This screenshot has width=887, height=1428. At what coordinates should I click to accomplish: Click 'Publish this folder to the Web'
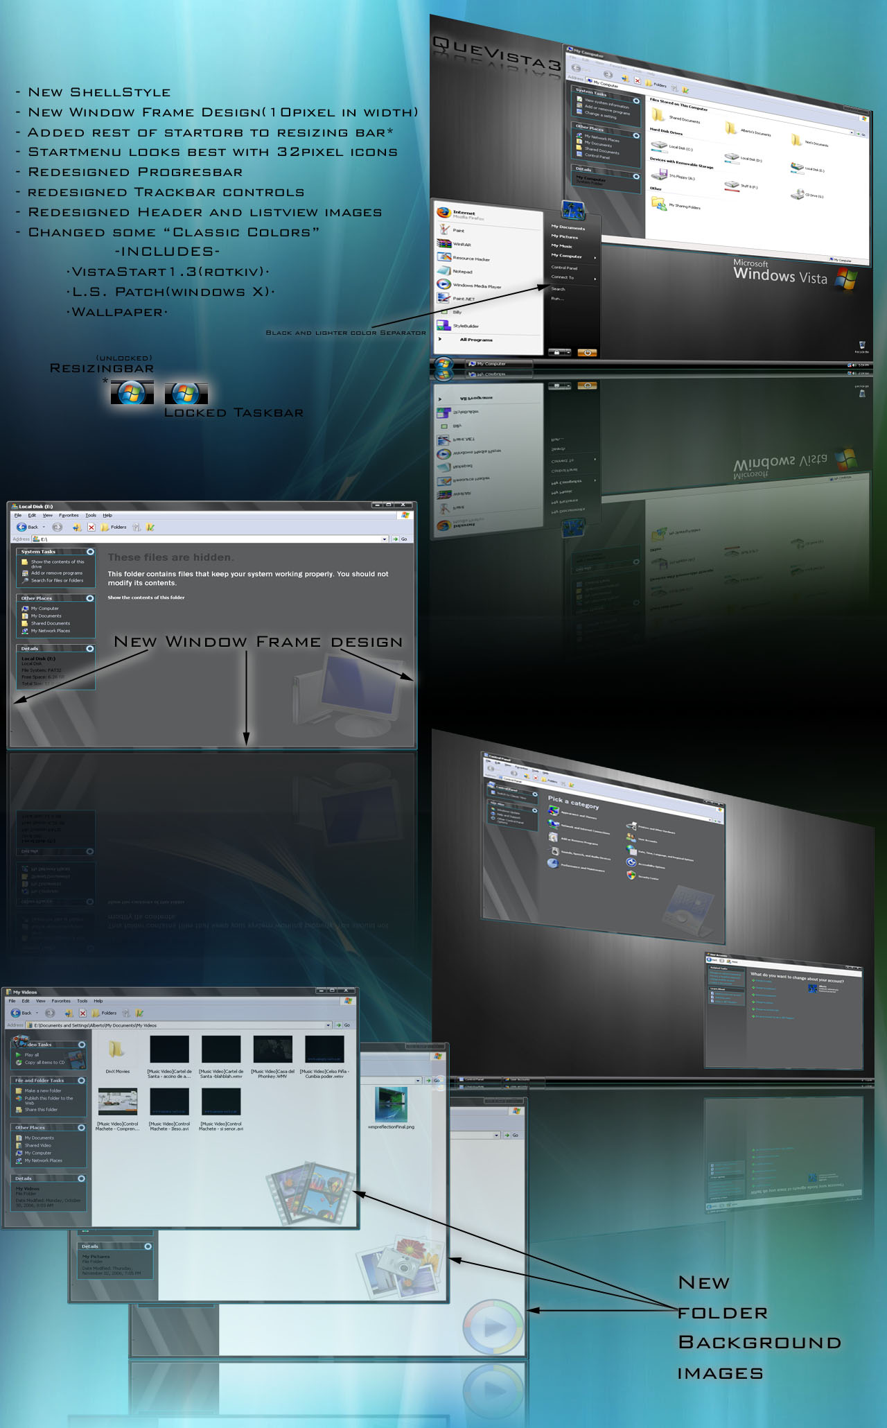click(x=44, y=1101)
